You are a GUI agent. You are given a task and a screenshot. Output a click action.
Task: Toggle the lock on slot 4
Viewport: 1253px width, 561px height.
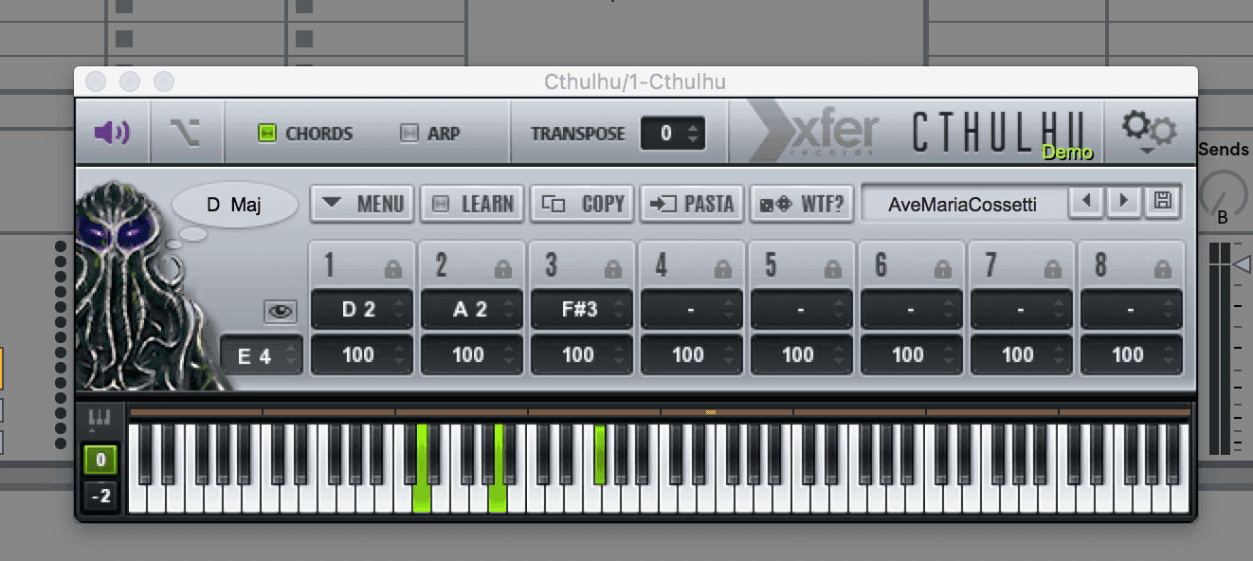click(x=723, y=269)
